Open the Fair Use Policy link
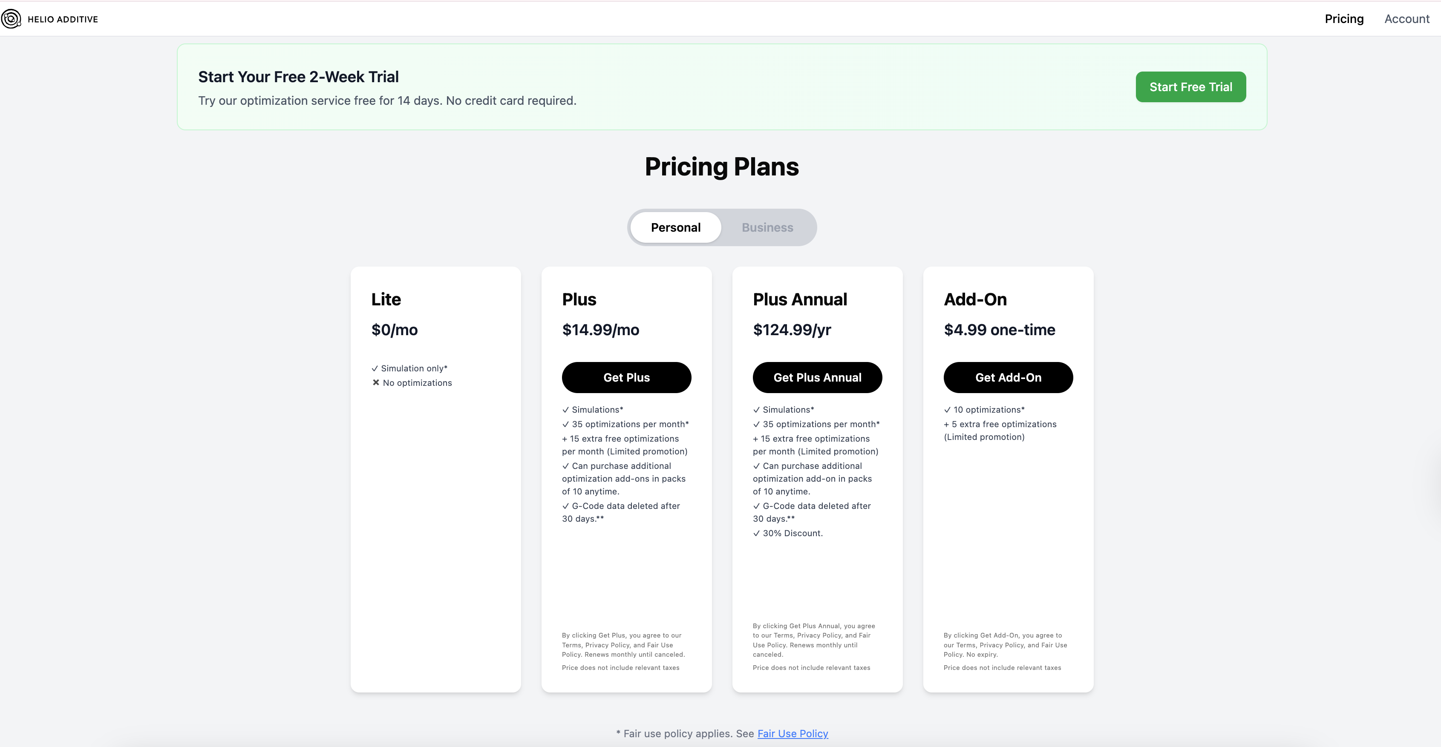The width and height of the screenshot is (1441, 747). (x=793, y=733)
